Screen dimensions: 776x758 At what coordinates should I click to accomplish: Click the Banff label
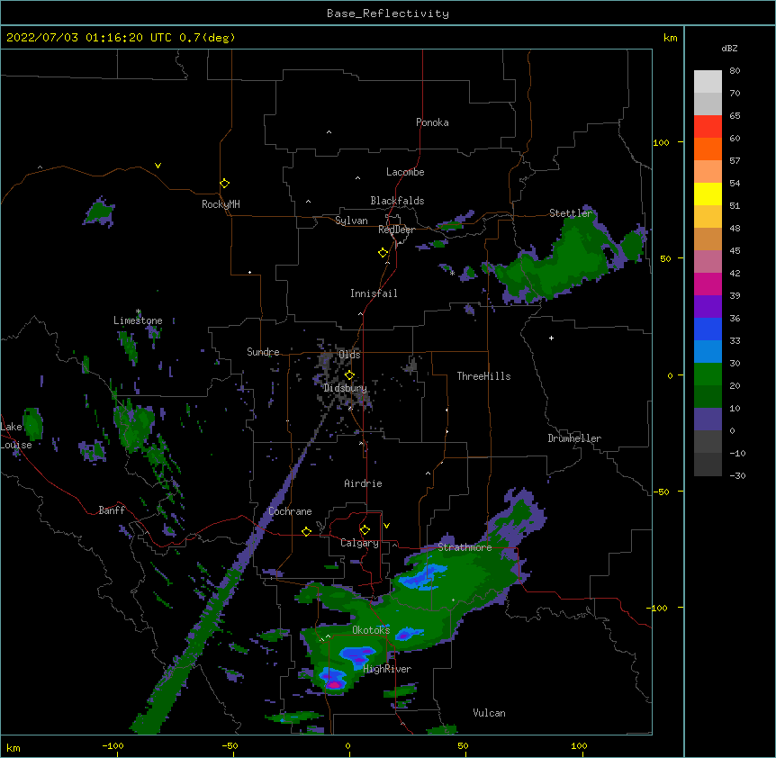tap(112, 510)
